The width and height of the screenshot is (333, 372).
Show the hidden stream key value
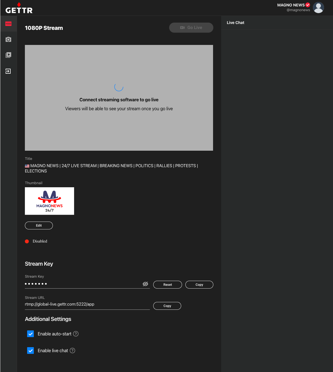[x=145, y=284]
